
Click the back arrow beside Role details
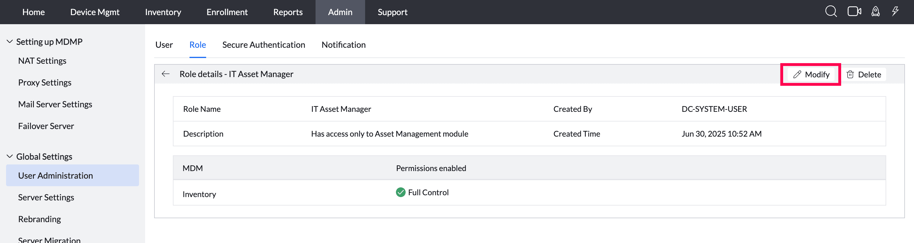pos(166,74)
